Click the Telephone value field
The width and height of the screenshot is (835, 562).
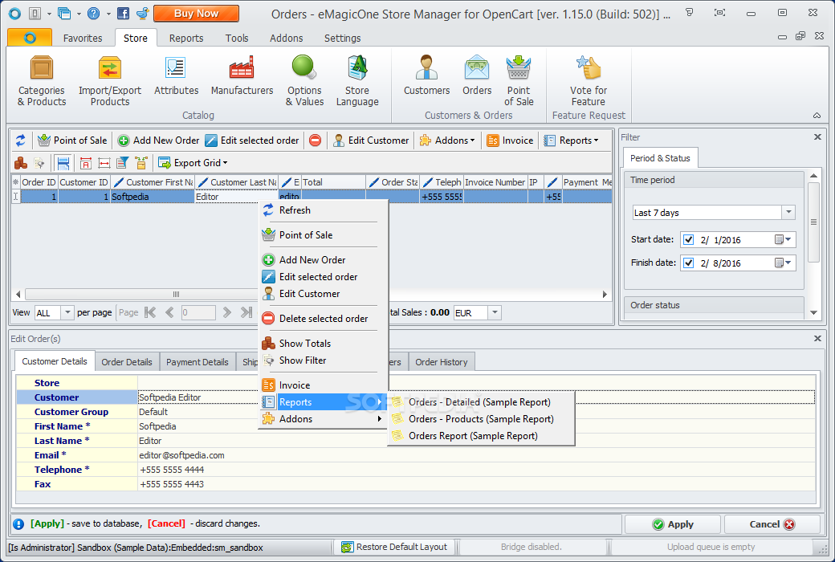tap(476, 470)
